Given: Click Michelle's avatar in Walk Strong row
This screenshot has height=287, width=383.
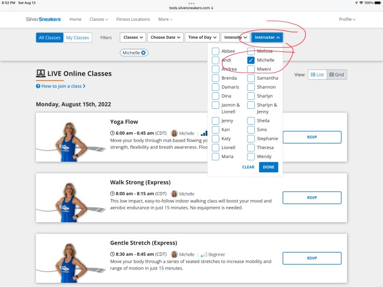Looking at the screenshot, I should (174, 194).
